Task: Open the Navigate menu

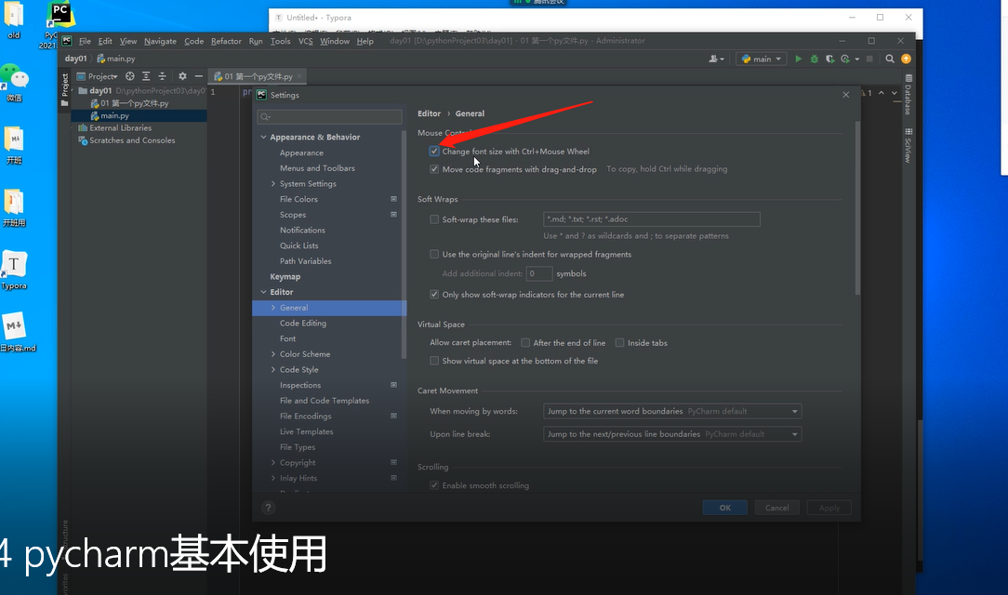Action: (160, 41)
